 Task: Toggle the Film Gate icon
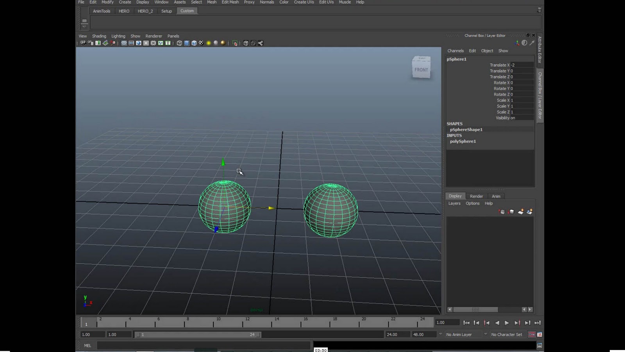131,43
